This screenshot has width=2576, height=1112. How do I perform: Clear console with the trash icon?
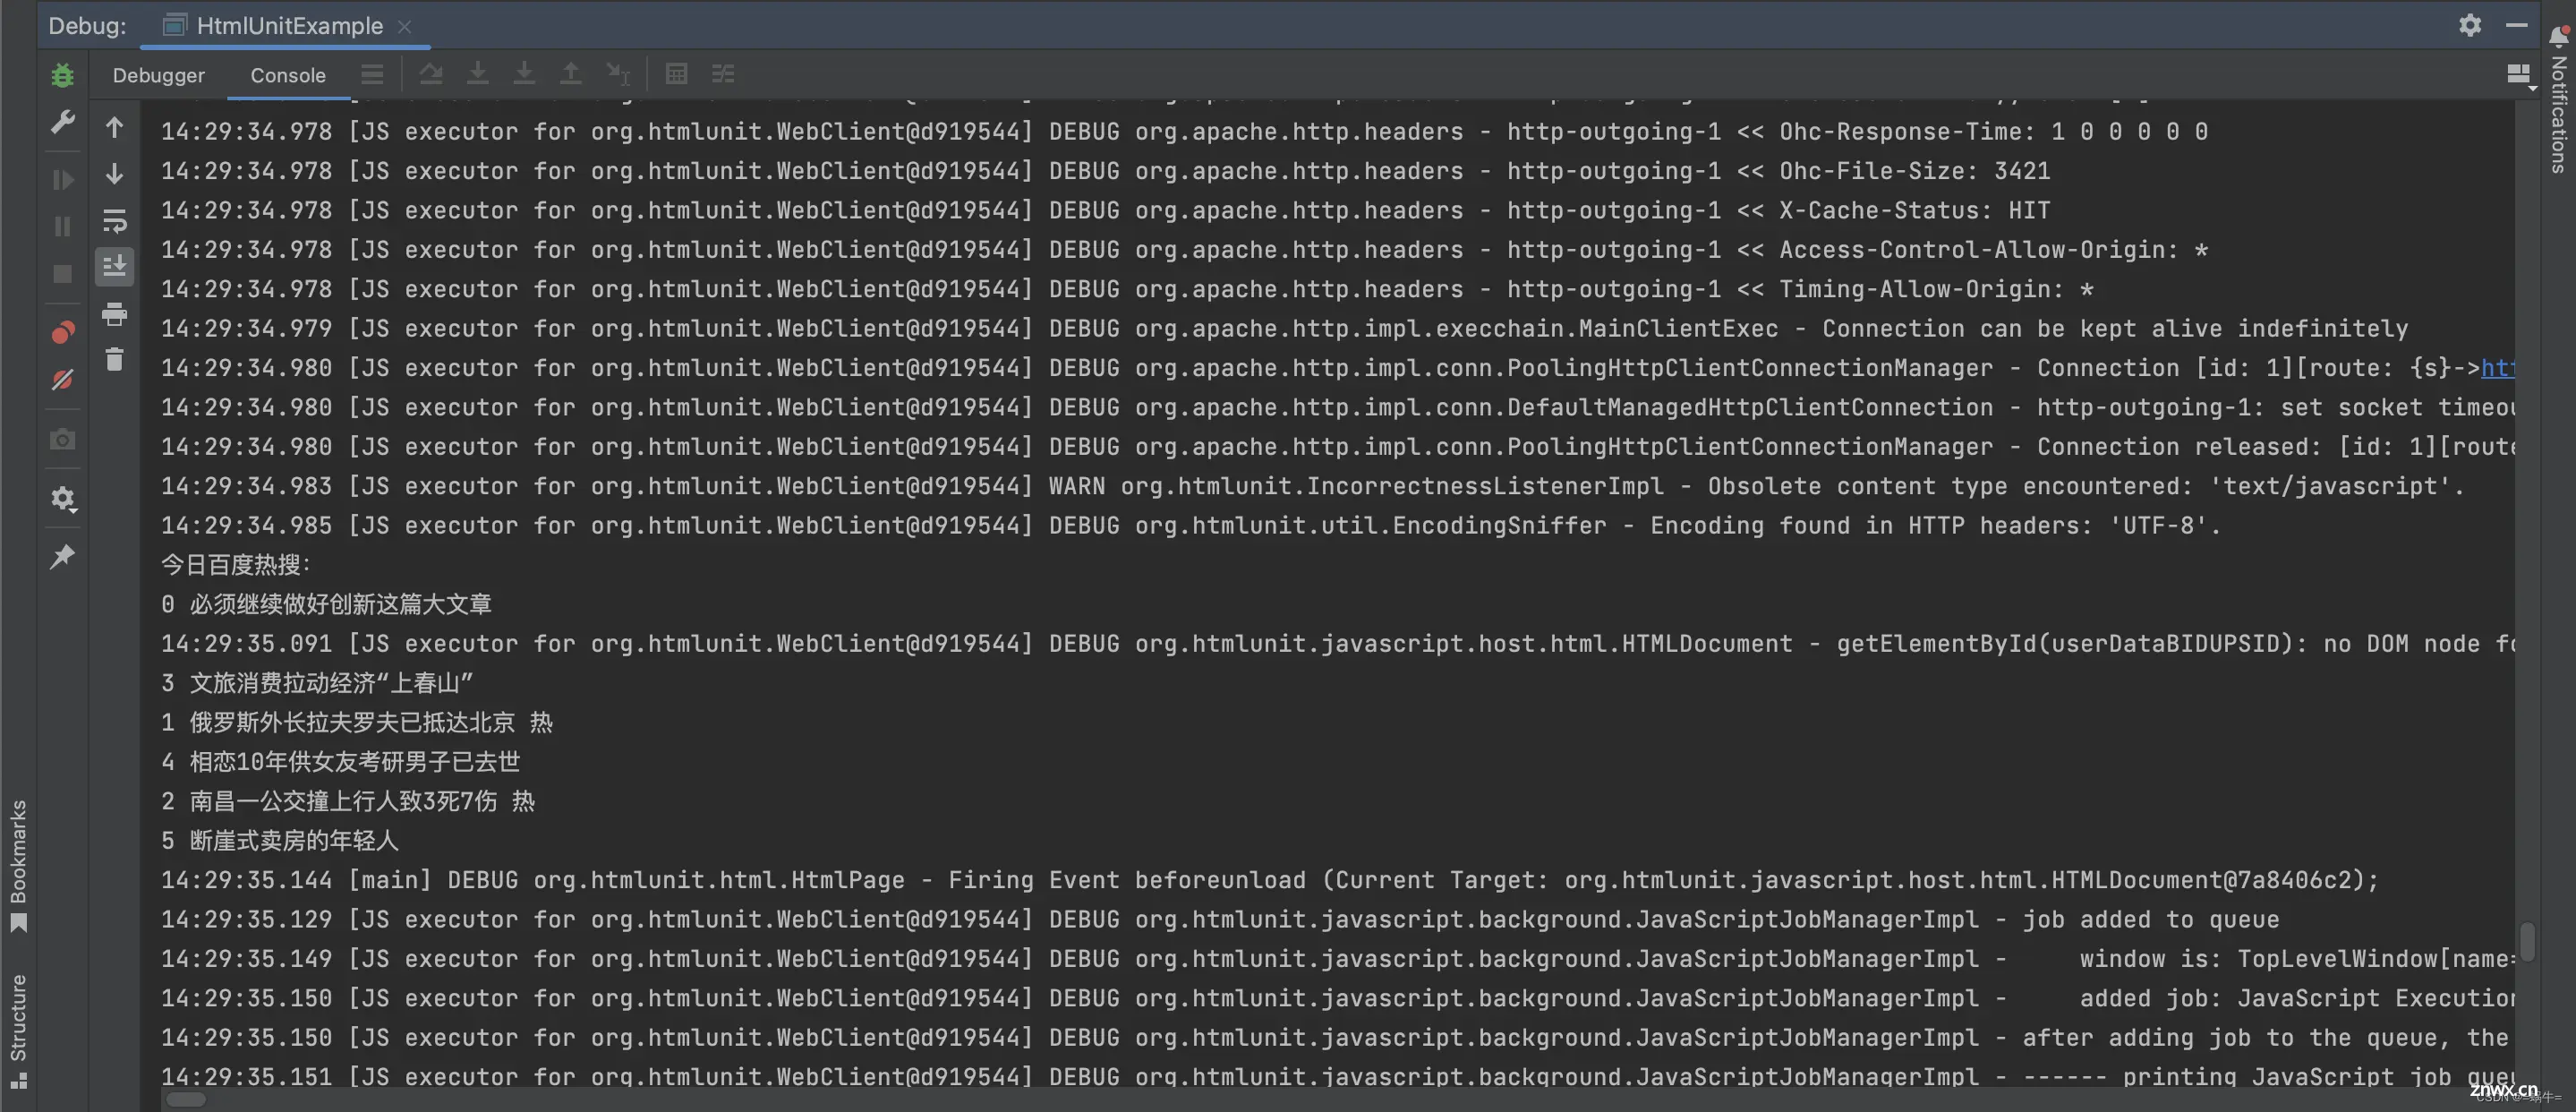click(114, 360)
